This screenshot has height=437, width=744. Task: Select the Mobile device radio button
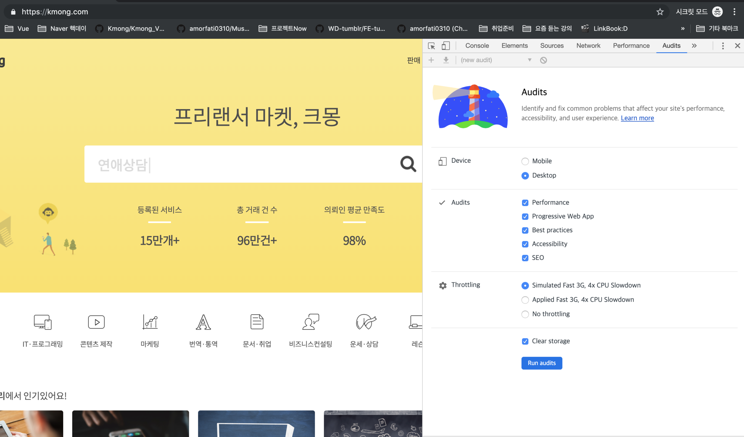pyautogui.click(x=525, y=161)
